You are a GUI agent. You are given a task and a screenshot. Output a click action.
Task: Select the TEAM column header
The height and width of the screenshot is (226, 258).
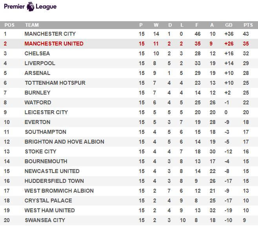[x=32, y=25]
